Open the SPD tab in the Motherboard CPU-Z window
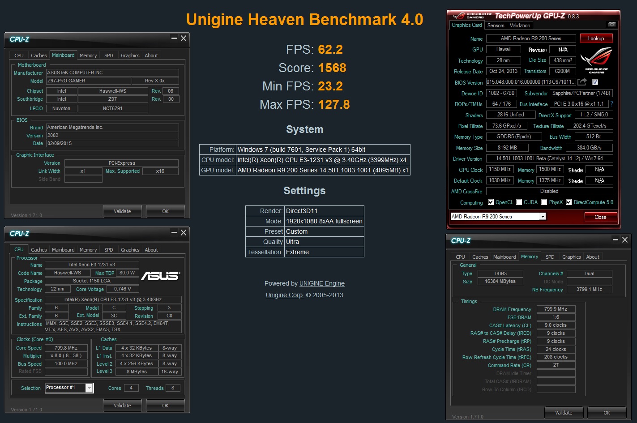Screen dimensions: 637x423 [109, 56]
